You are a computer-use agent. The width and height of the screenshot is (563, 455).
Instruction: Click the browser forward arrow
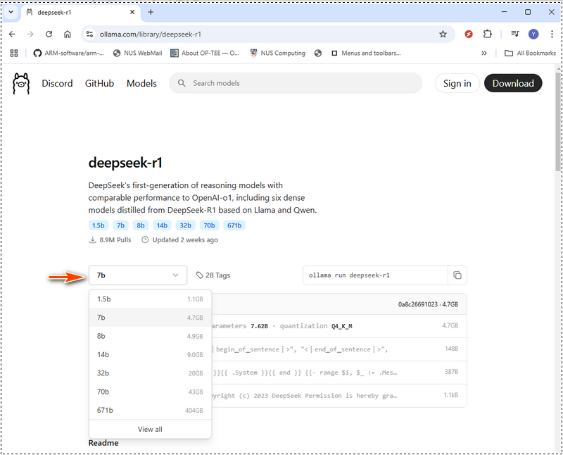coord(30,34)
